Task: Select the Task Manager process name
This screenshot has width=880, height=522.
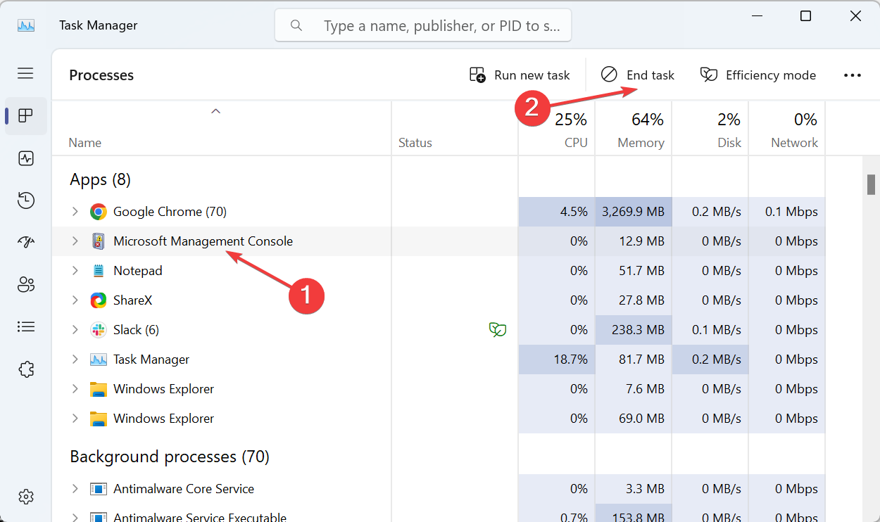Action: pyautogui.click(x=151, y=359)
